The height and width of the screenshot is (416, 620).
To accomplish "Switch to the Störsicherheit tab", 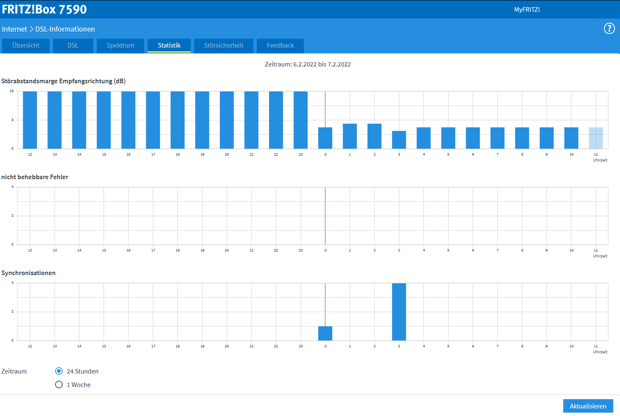I will point(224,45).
